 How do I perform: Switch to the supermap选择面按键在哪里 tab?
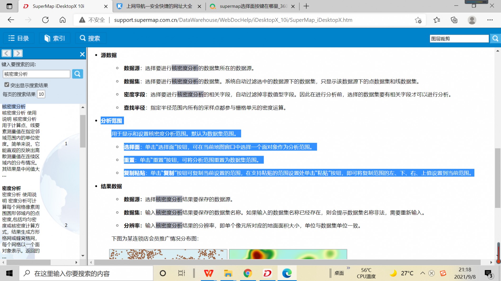(253, 6)
